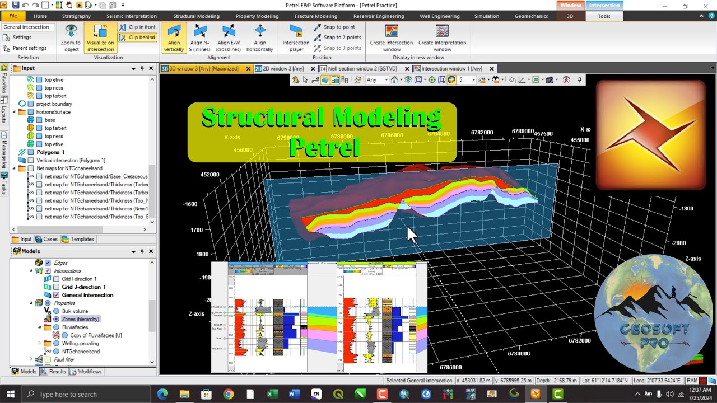
Task: Check Grid J-direction 1 checkbox
Action: coord(56,287)
